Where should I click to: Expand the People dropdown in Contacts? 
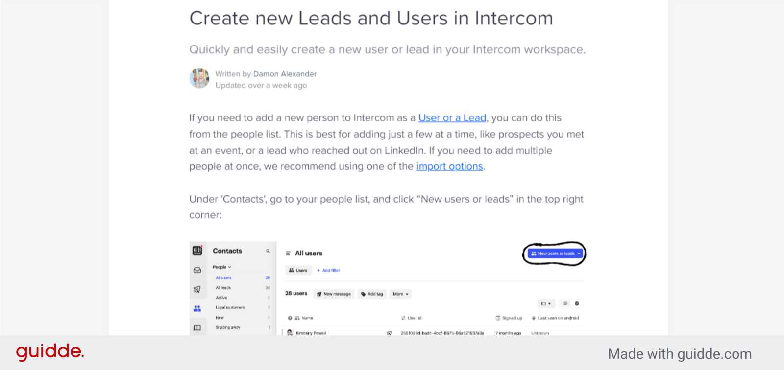(x=222, y=267)
